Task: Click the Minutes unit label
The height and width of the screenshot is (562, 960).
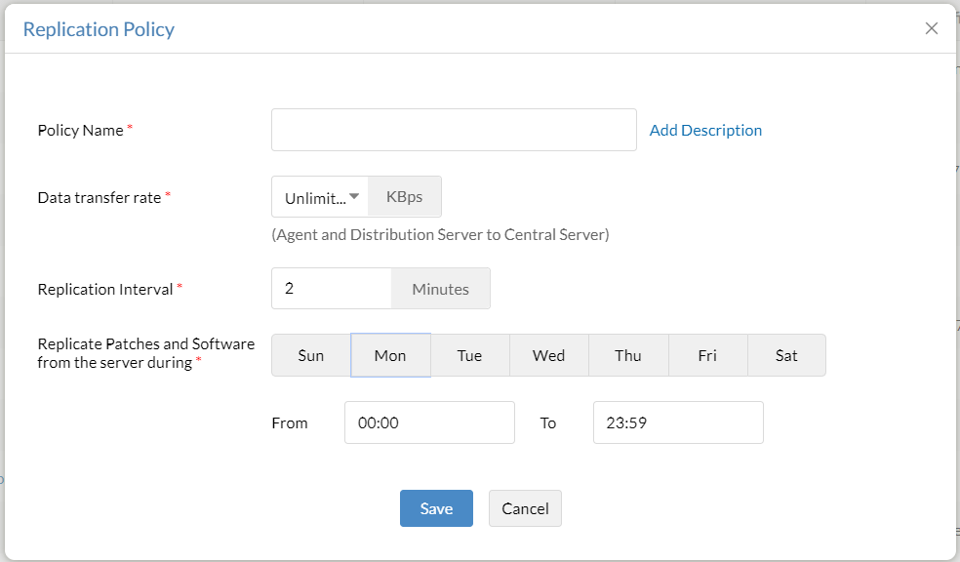Action: (x=440, y=289)
